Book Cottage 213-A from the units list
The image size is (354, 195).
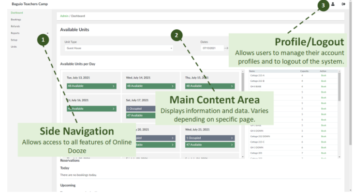point(324,76)
